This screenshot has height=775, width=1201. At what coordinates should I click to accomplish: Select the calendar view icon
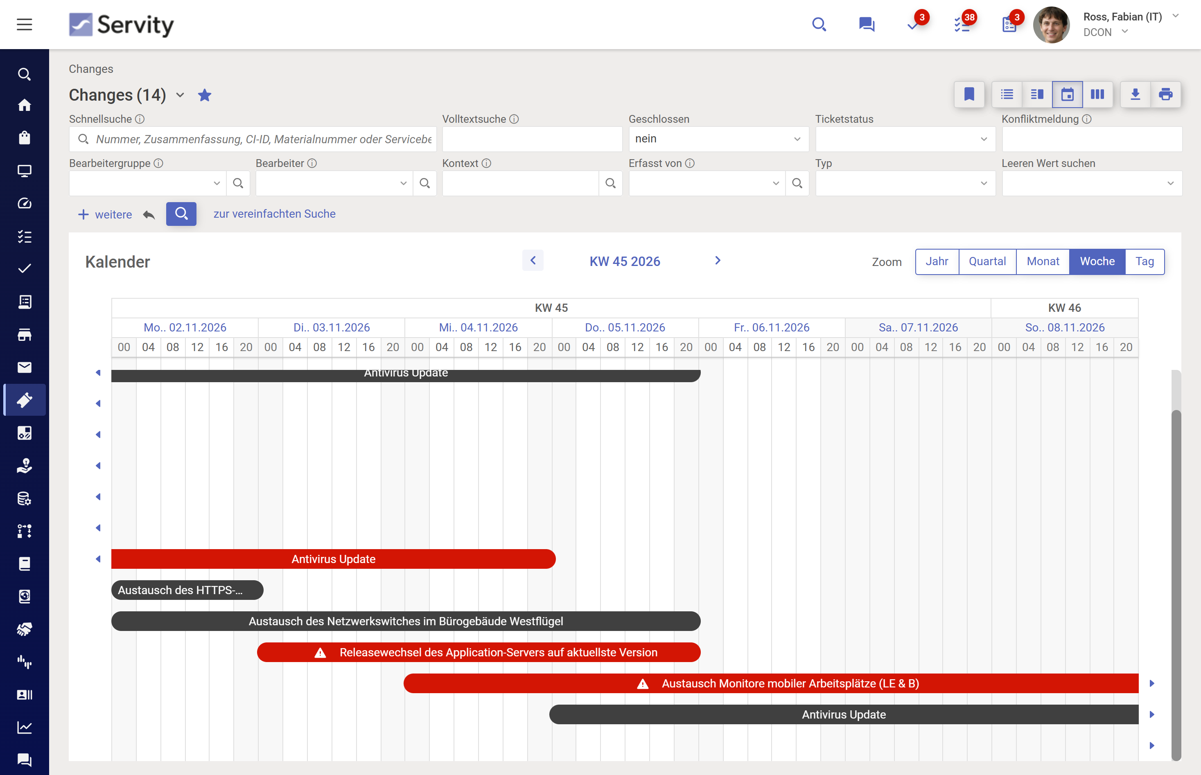coord(1067,94)
